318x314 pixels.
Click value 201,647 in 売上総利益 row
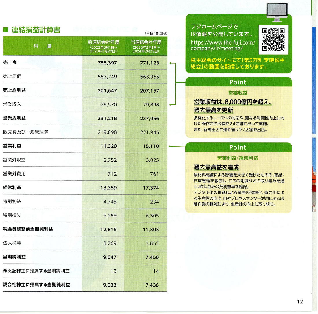coord(107,91)
